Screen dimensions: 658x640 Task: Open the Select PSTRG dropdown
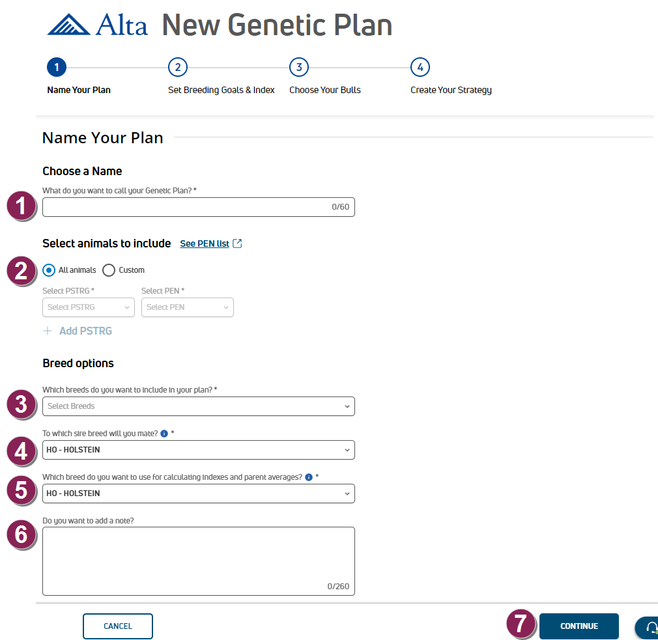[x=89, y=307]
